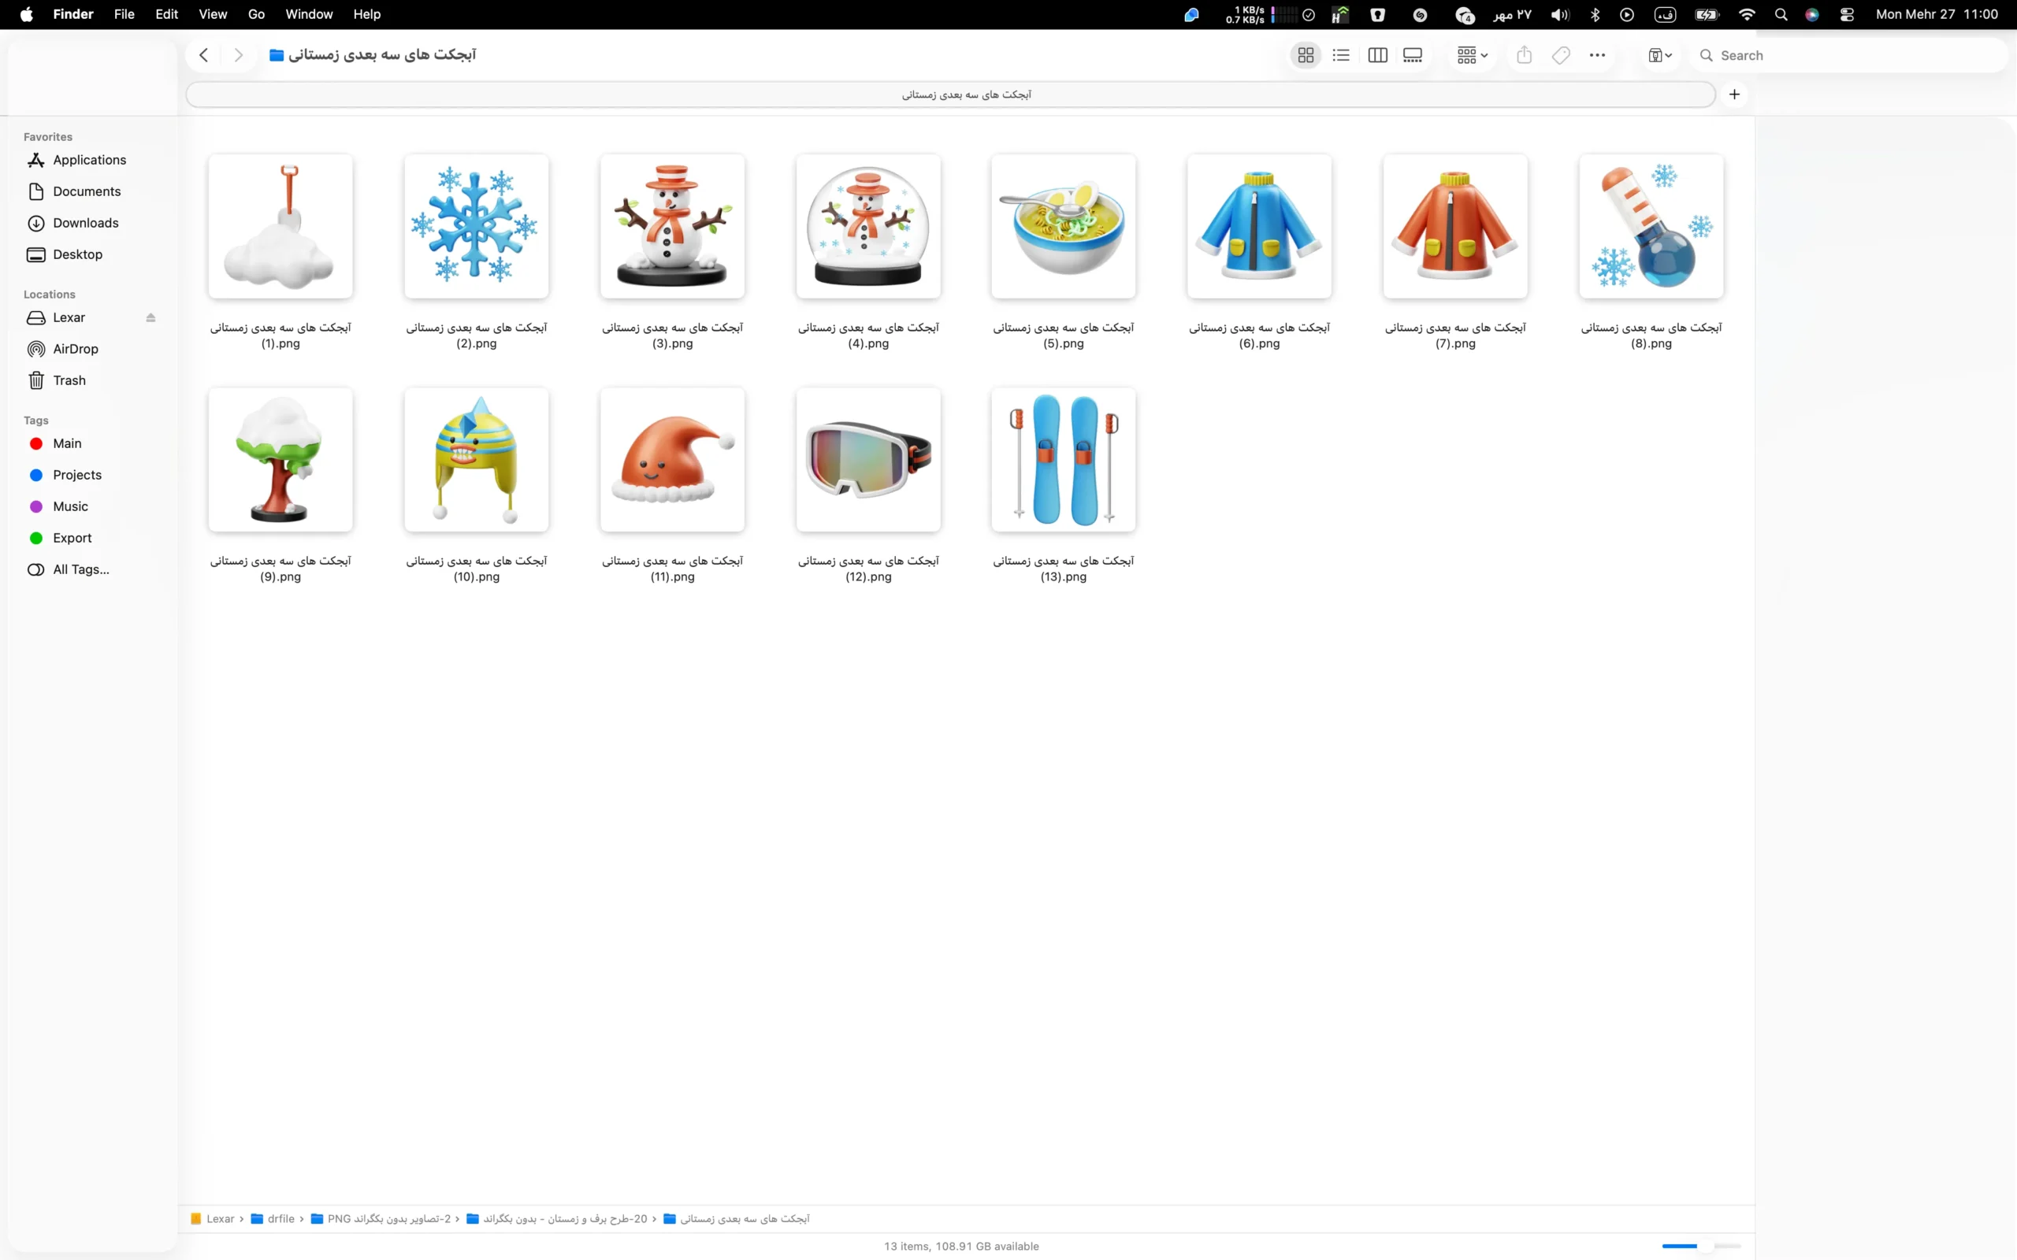Viewport: 2017px width, 1260px height.
Task: Open Documents in the sidebar
Action: [87, 191]
